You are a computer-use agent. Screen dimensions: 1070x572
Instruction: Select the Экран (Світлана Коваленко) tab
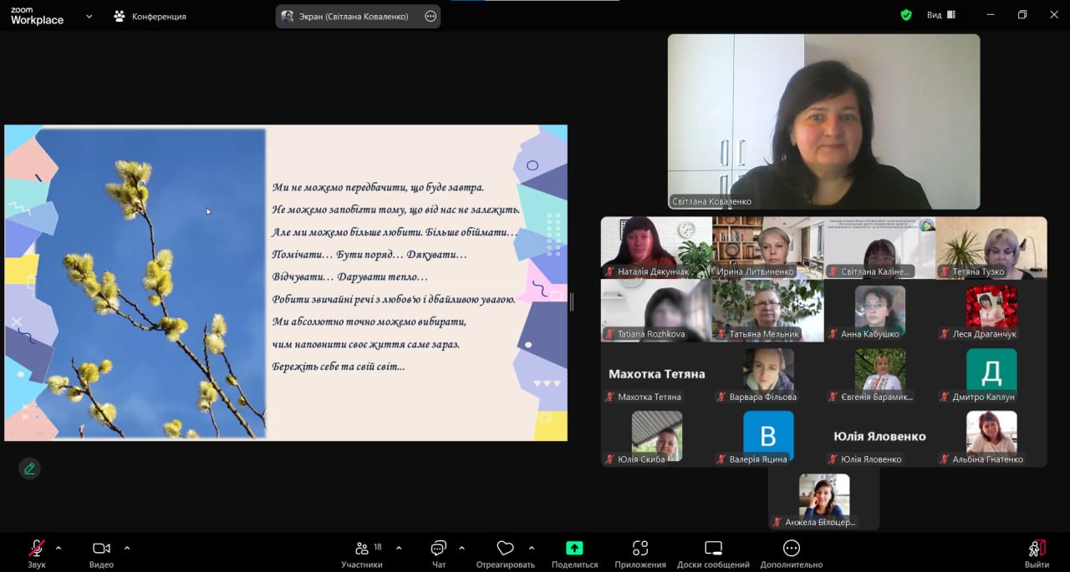[358, 16]
